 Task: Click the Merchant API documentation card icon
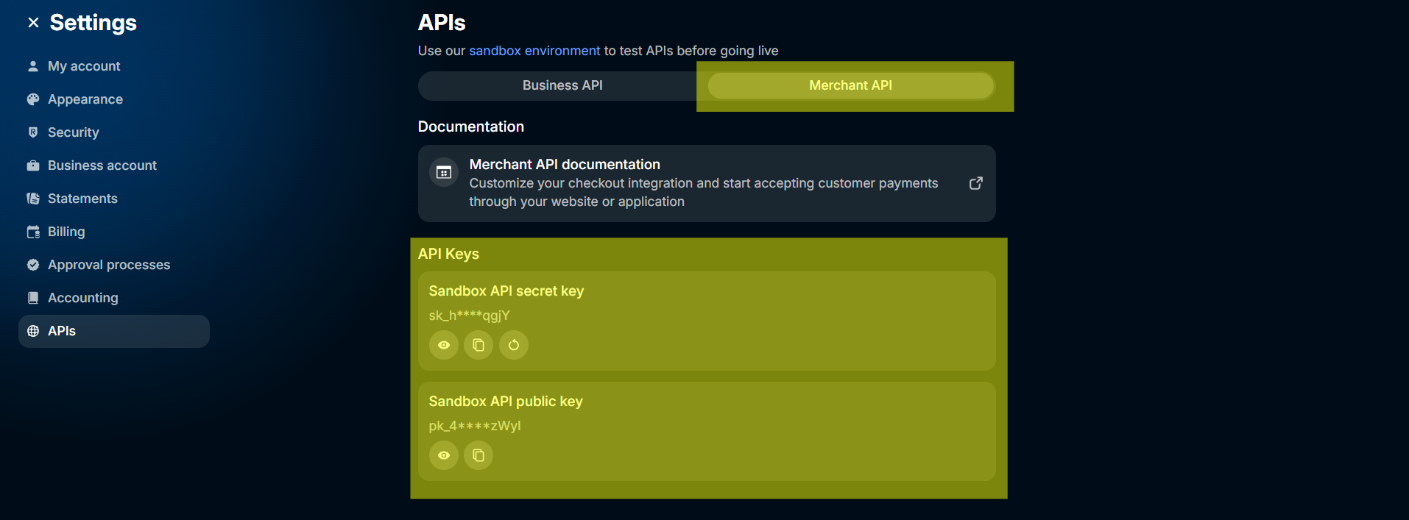444,173
